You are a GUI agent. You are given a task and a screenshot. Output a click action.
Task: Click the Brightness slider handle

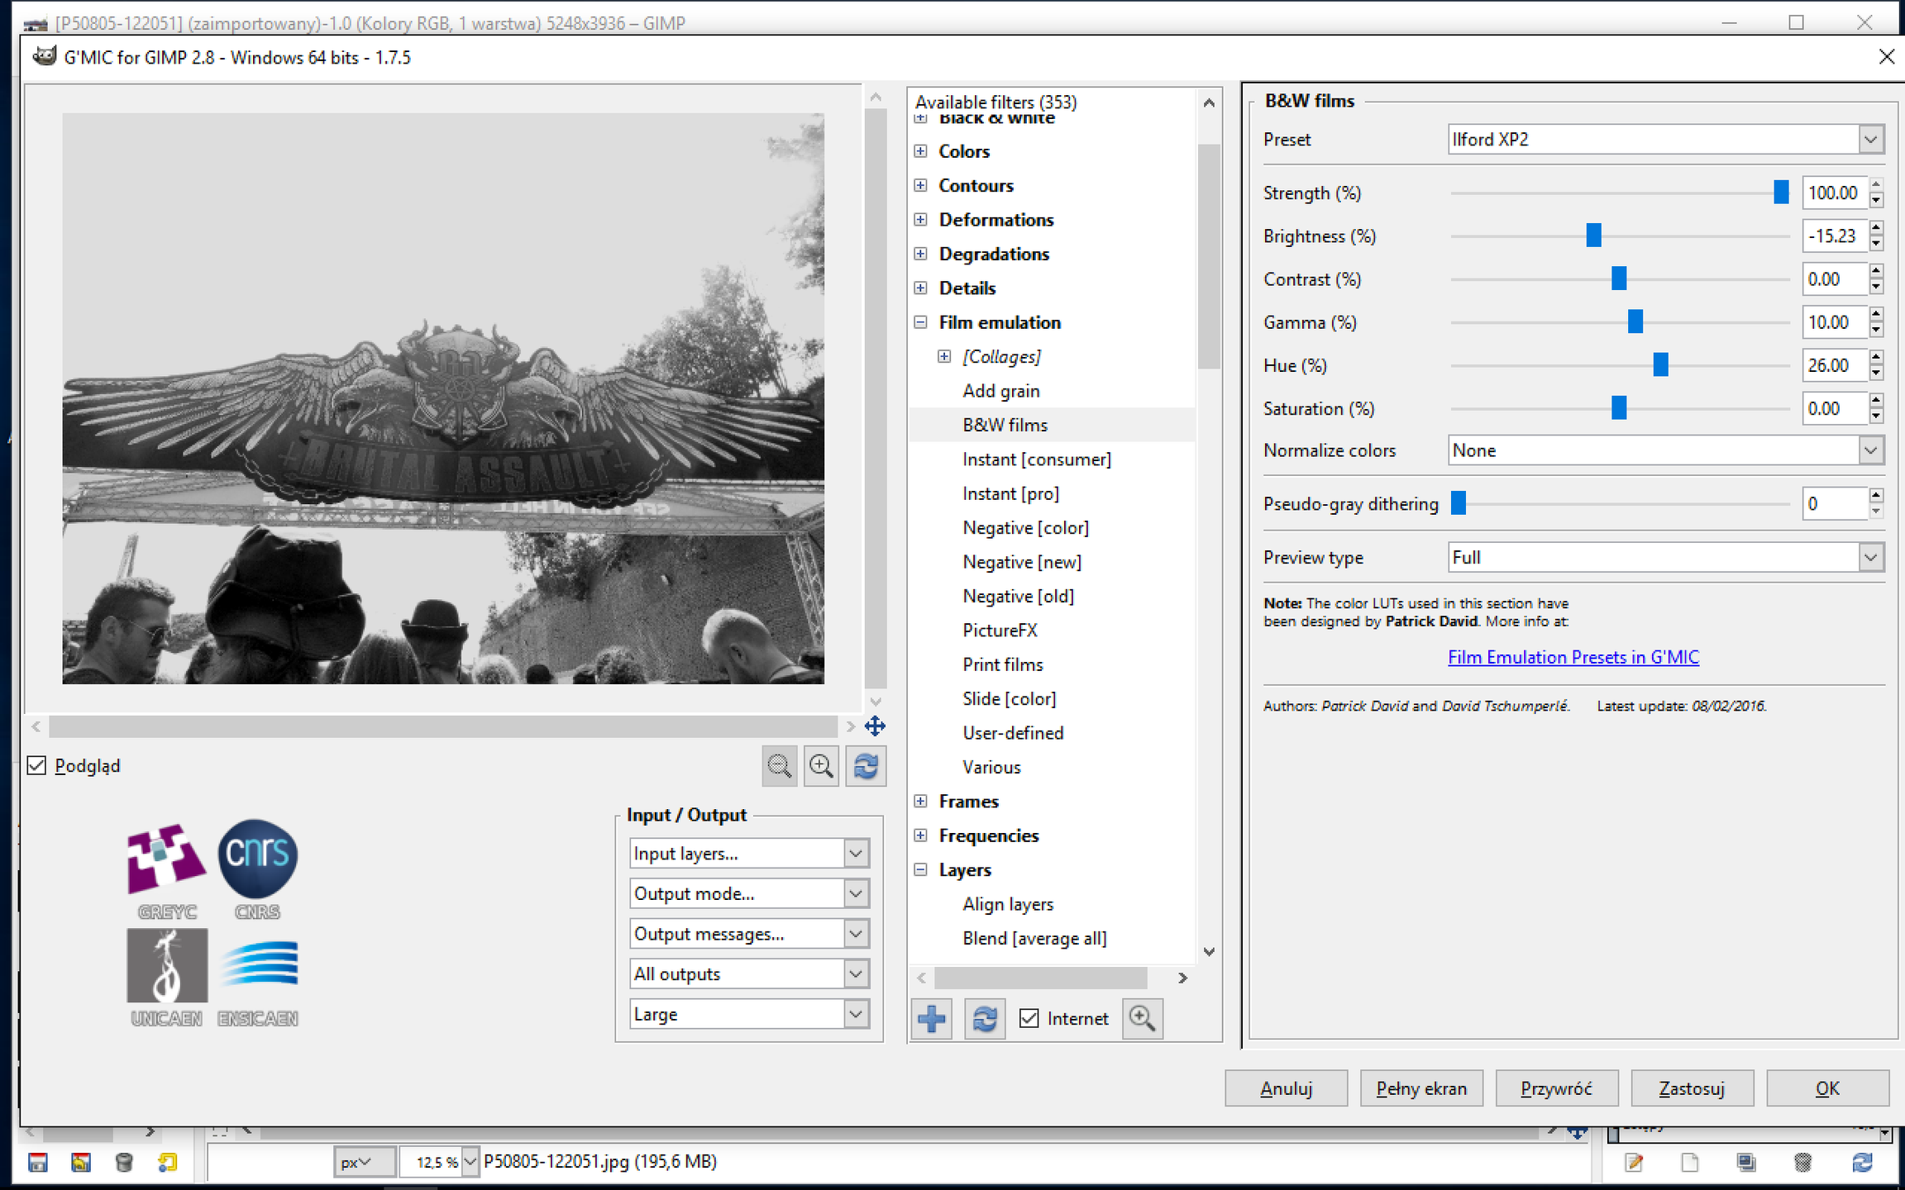pyautogui.click(x=1593, y=236)
